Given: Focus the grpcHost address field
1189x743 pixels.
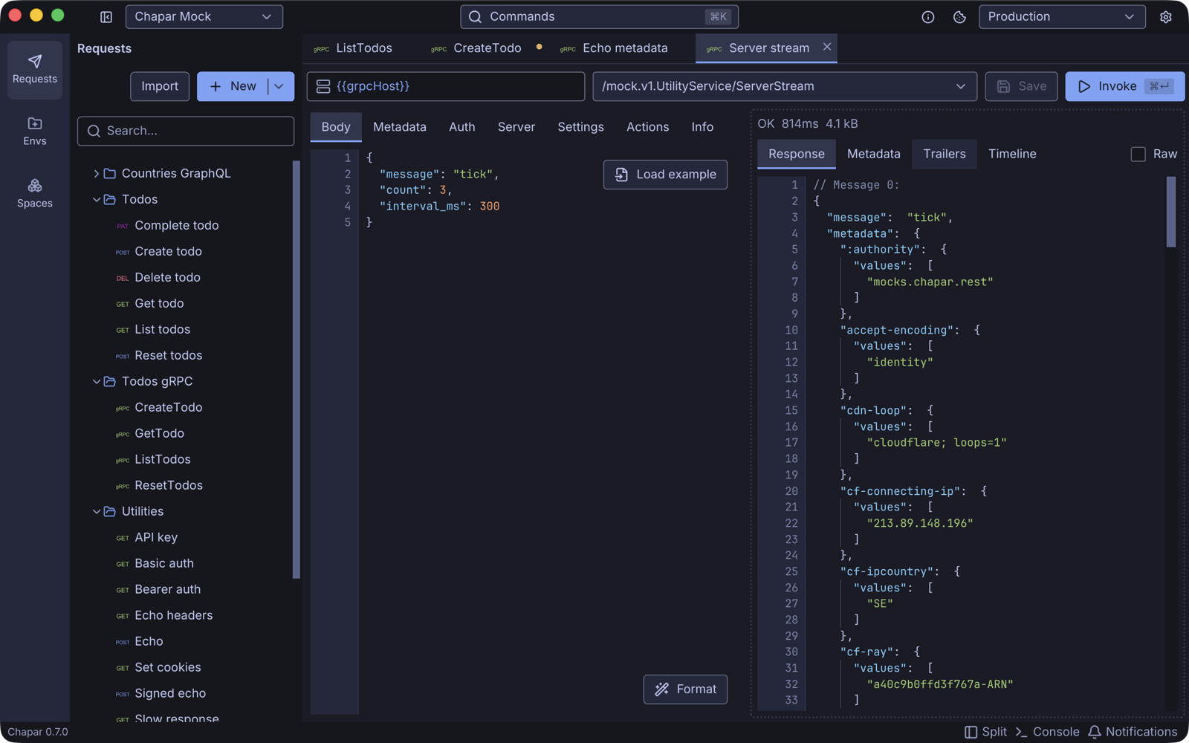Looking at the screenshot, I should 446,86.
